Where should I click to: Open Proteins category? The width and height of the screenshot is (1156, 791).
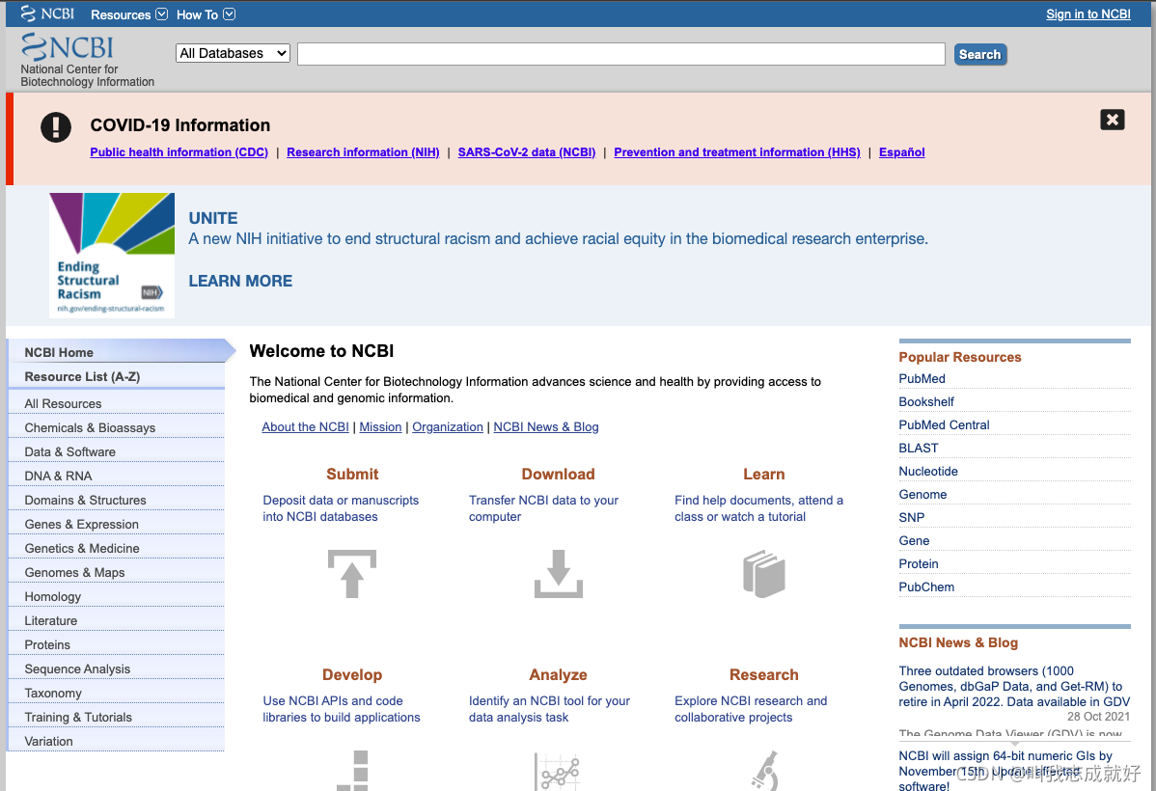[x=117, y=645]
